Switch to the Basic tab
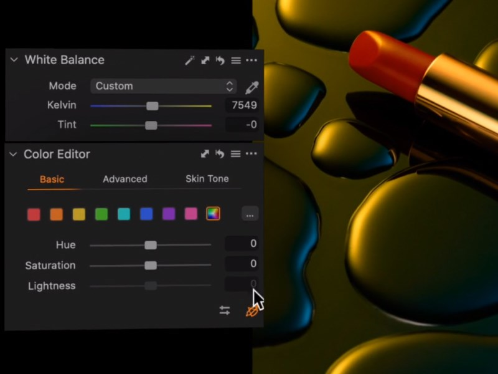 click(x=52, y=180)
